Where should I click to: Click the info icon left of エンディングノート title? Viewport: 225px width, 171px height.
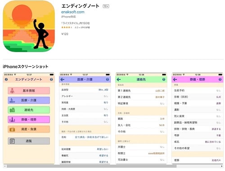click(x=6, y=79)
